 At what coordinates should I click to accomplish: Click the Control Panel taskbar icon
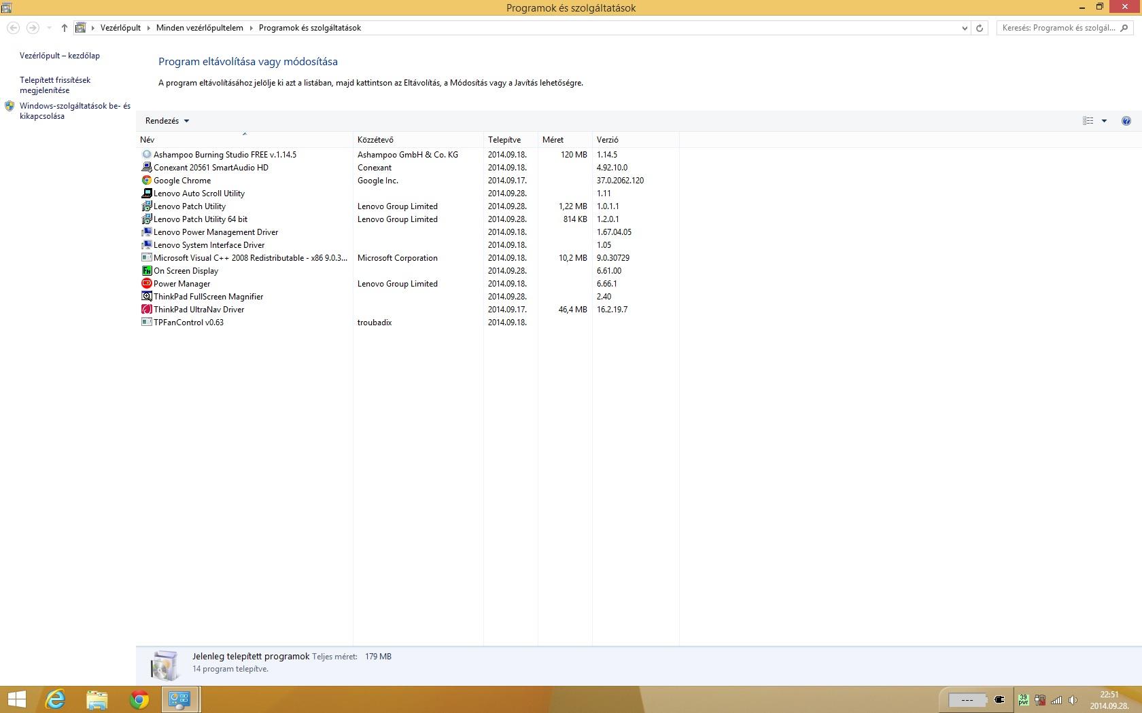[180, 699]
